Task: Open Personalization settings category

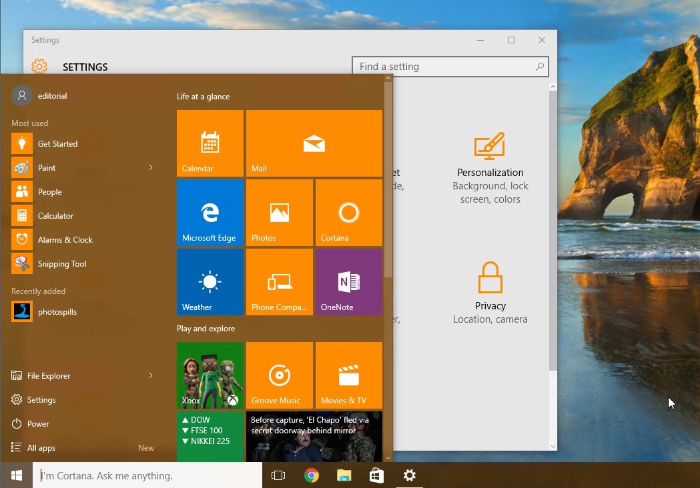Action: (490, 168)
